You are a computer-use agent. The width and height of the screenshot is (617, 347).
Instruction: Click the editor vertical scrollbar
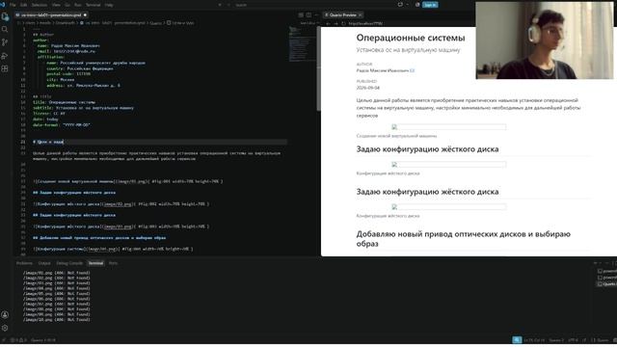coord(318,68)
